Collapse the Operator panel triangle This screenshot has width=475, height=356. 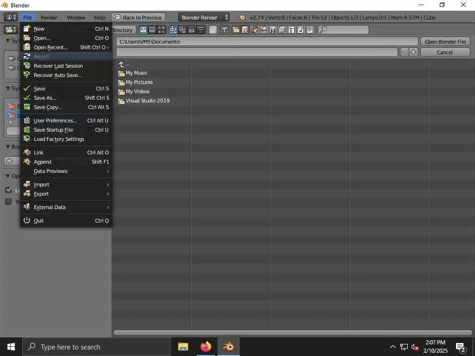point(8,176)
